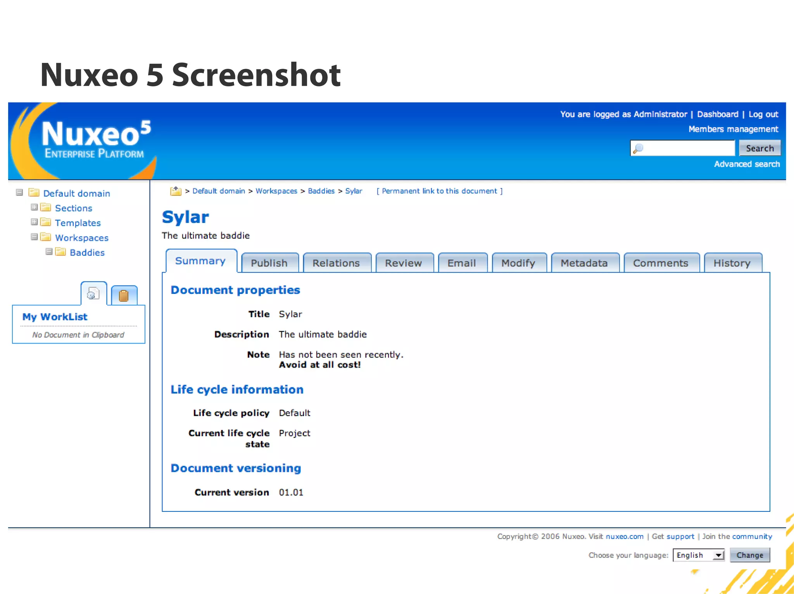
Task: Open the Relations tab
Action: click(337, 263)
